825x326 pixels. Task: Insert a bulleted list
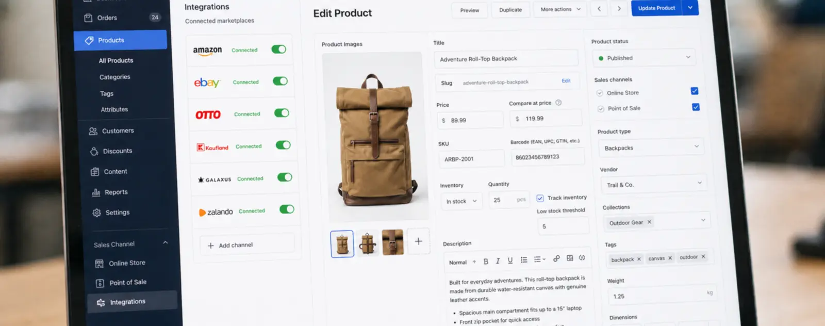(524, 260)
